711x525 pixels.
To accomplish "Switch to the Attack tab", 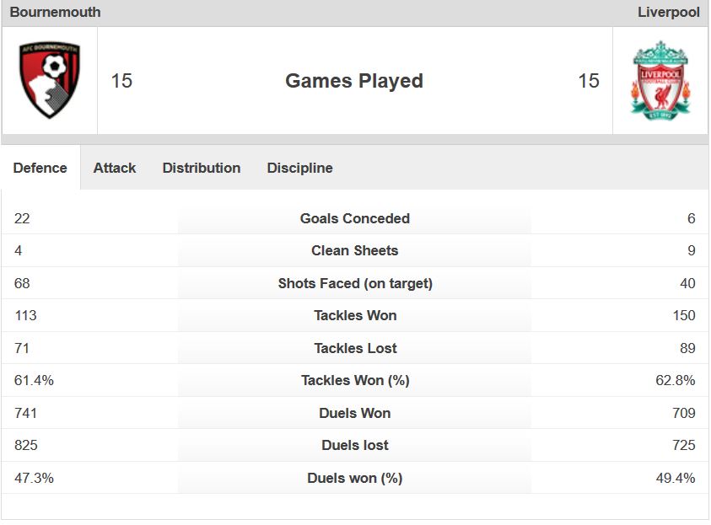I will (115, 168).
